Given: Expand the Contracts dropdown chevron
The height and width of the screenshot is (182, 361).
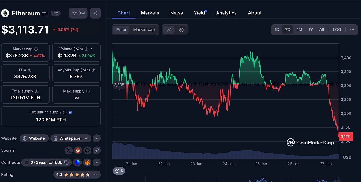Looking at the screenshot, I should click(97, 162).
